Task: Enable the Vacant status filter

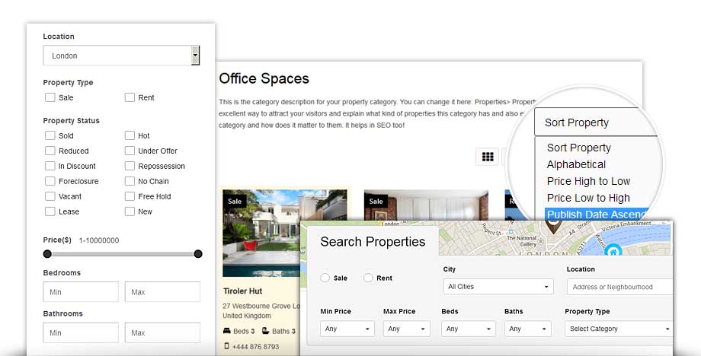Action: [x=50, y=196]
